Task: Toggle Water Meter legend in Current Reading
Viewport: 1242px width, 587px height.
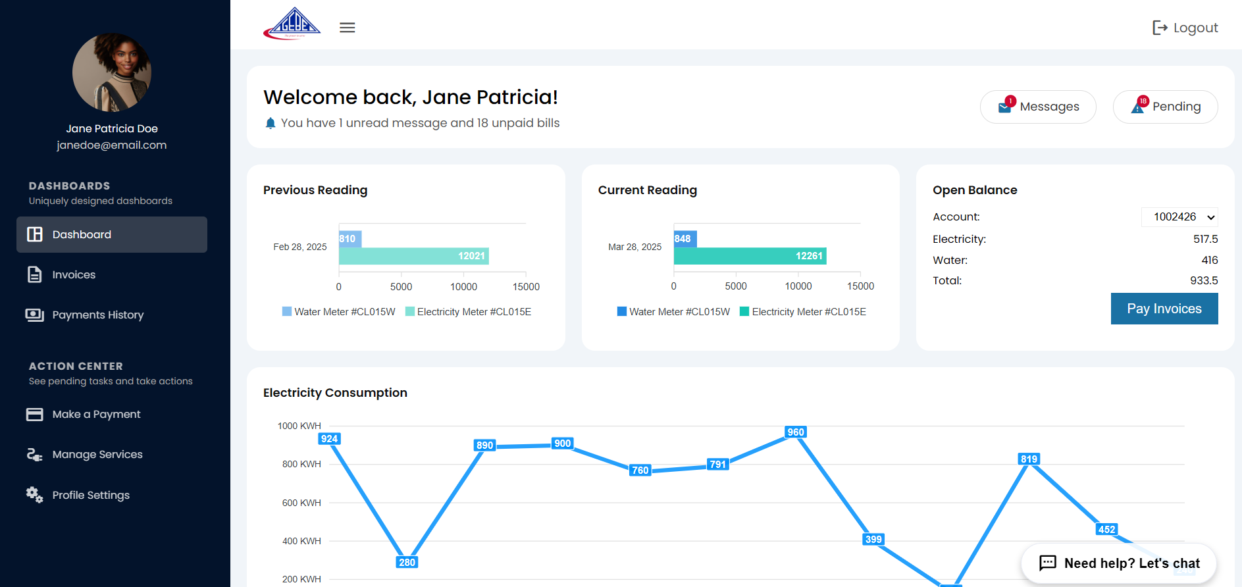Action: coord(673,312)
